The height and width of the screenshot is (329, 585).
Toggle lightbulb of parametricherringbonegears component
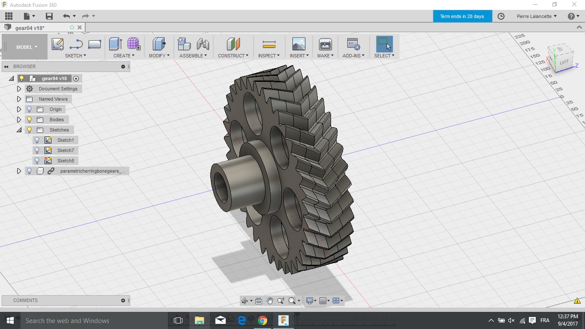coord(30,171)
